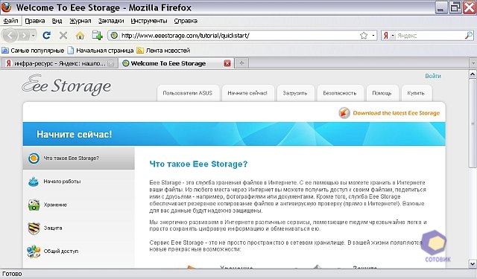477x279 pixels.
Task: Click Download the latest Eee Storage link
Action: (x=396, y=113)
